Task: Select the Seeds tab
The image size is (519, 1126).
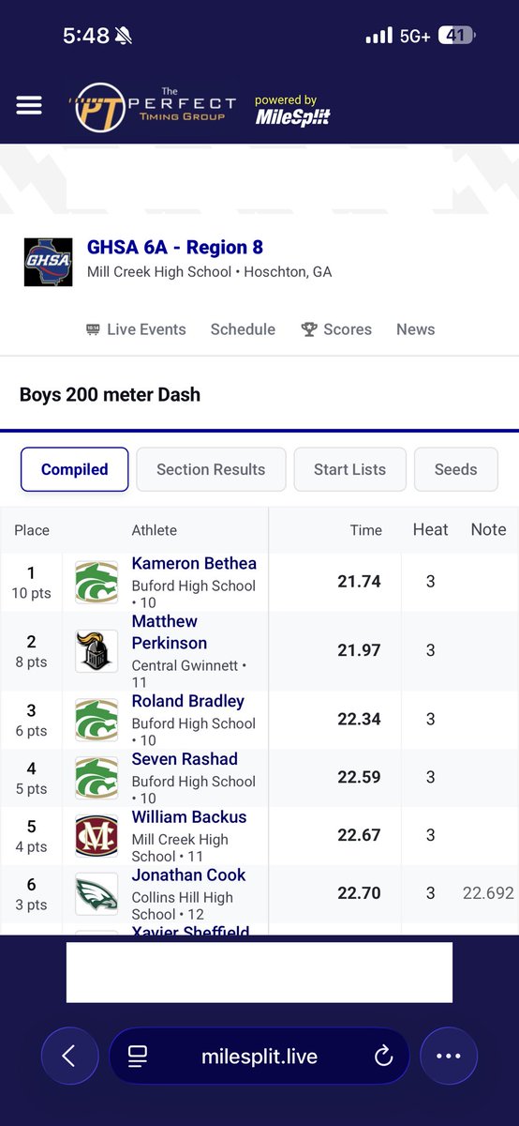Action: (455, 469)
